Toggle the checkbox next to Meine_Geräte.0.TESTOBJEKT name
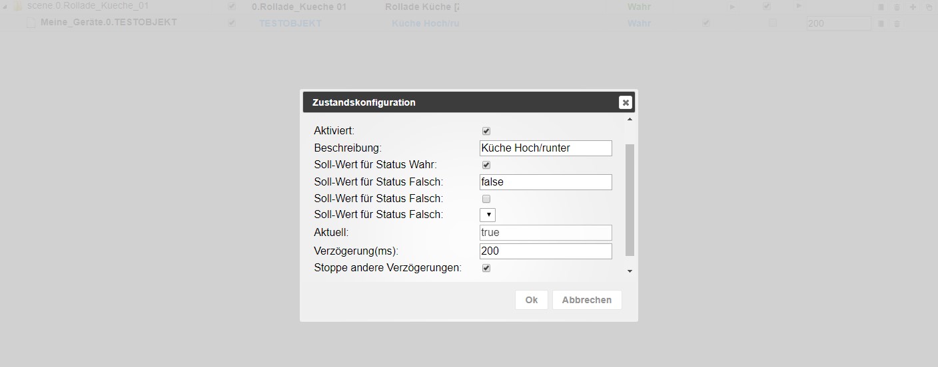The image size is (938, 367). (x=232, y=23)
